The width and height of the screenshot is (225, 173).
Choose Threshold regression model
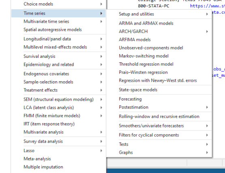click(159, 64)
